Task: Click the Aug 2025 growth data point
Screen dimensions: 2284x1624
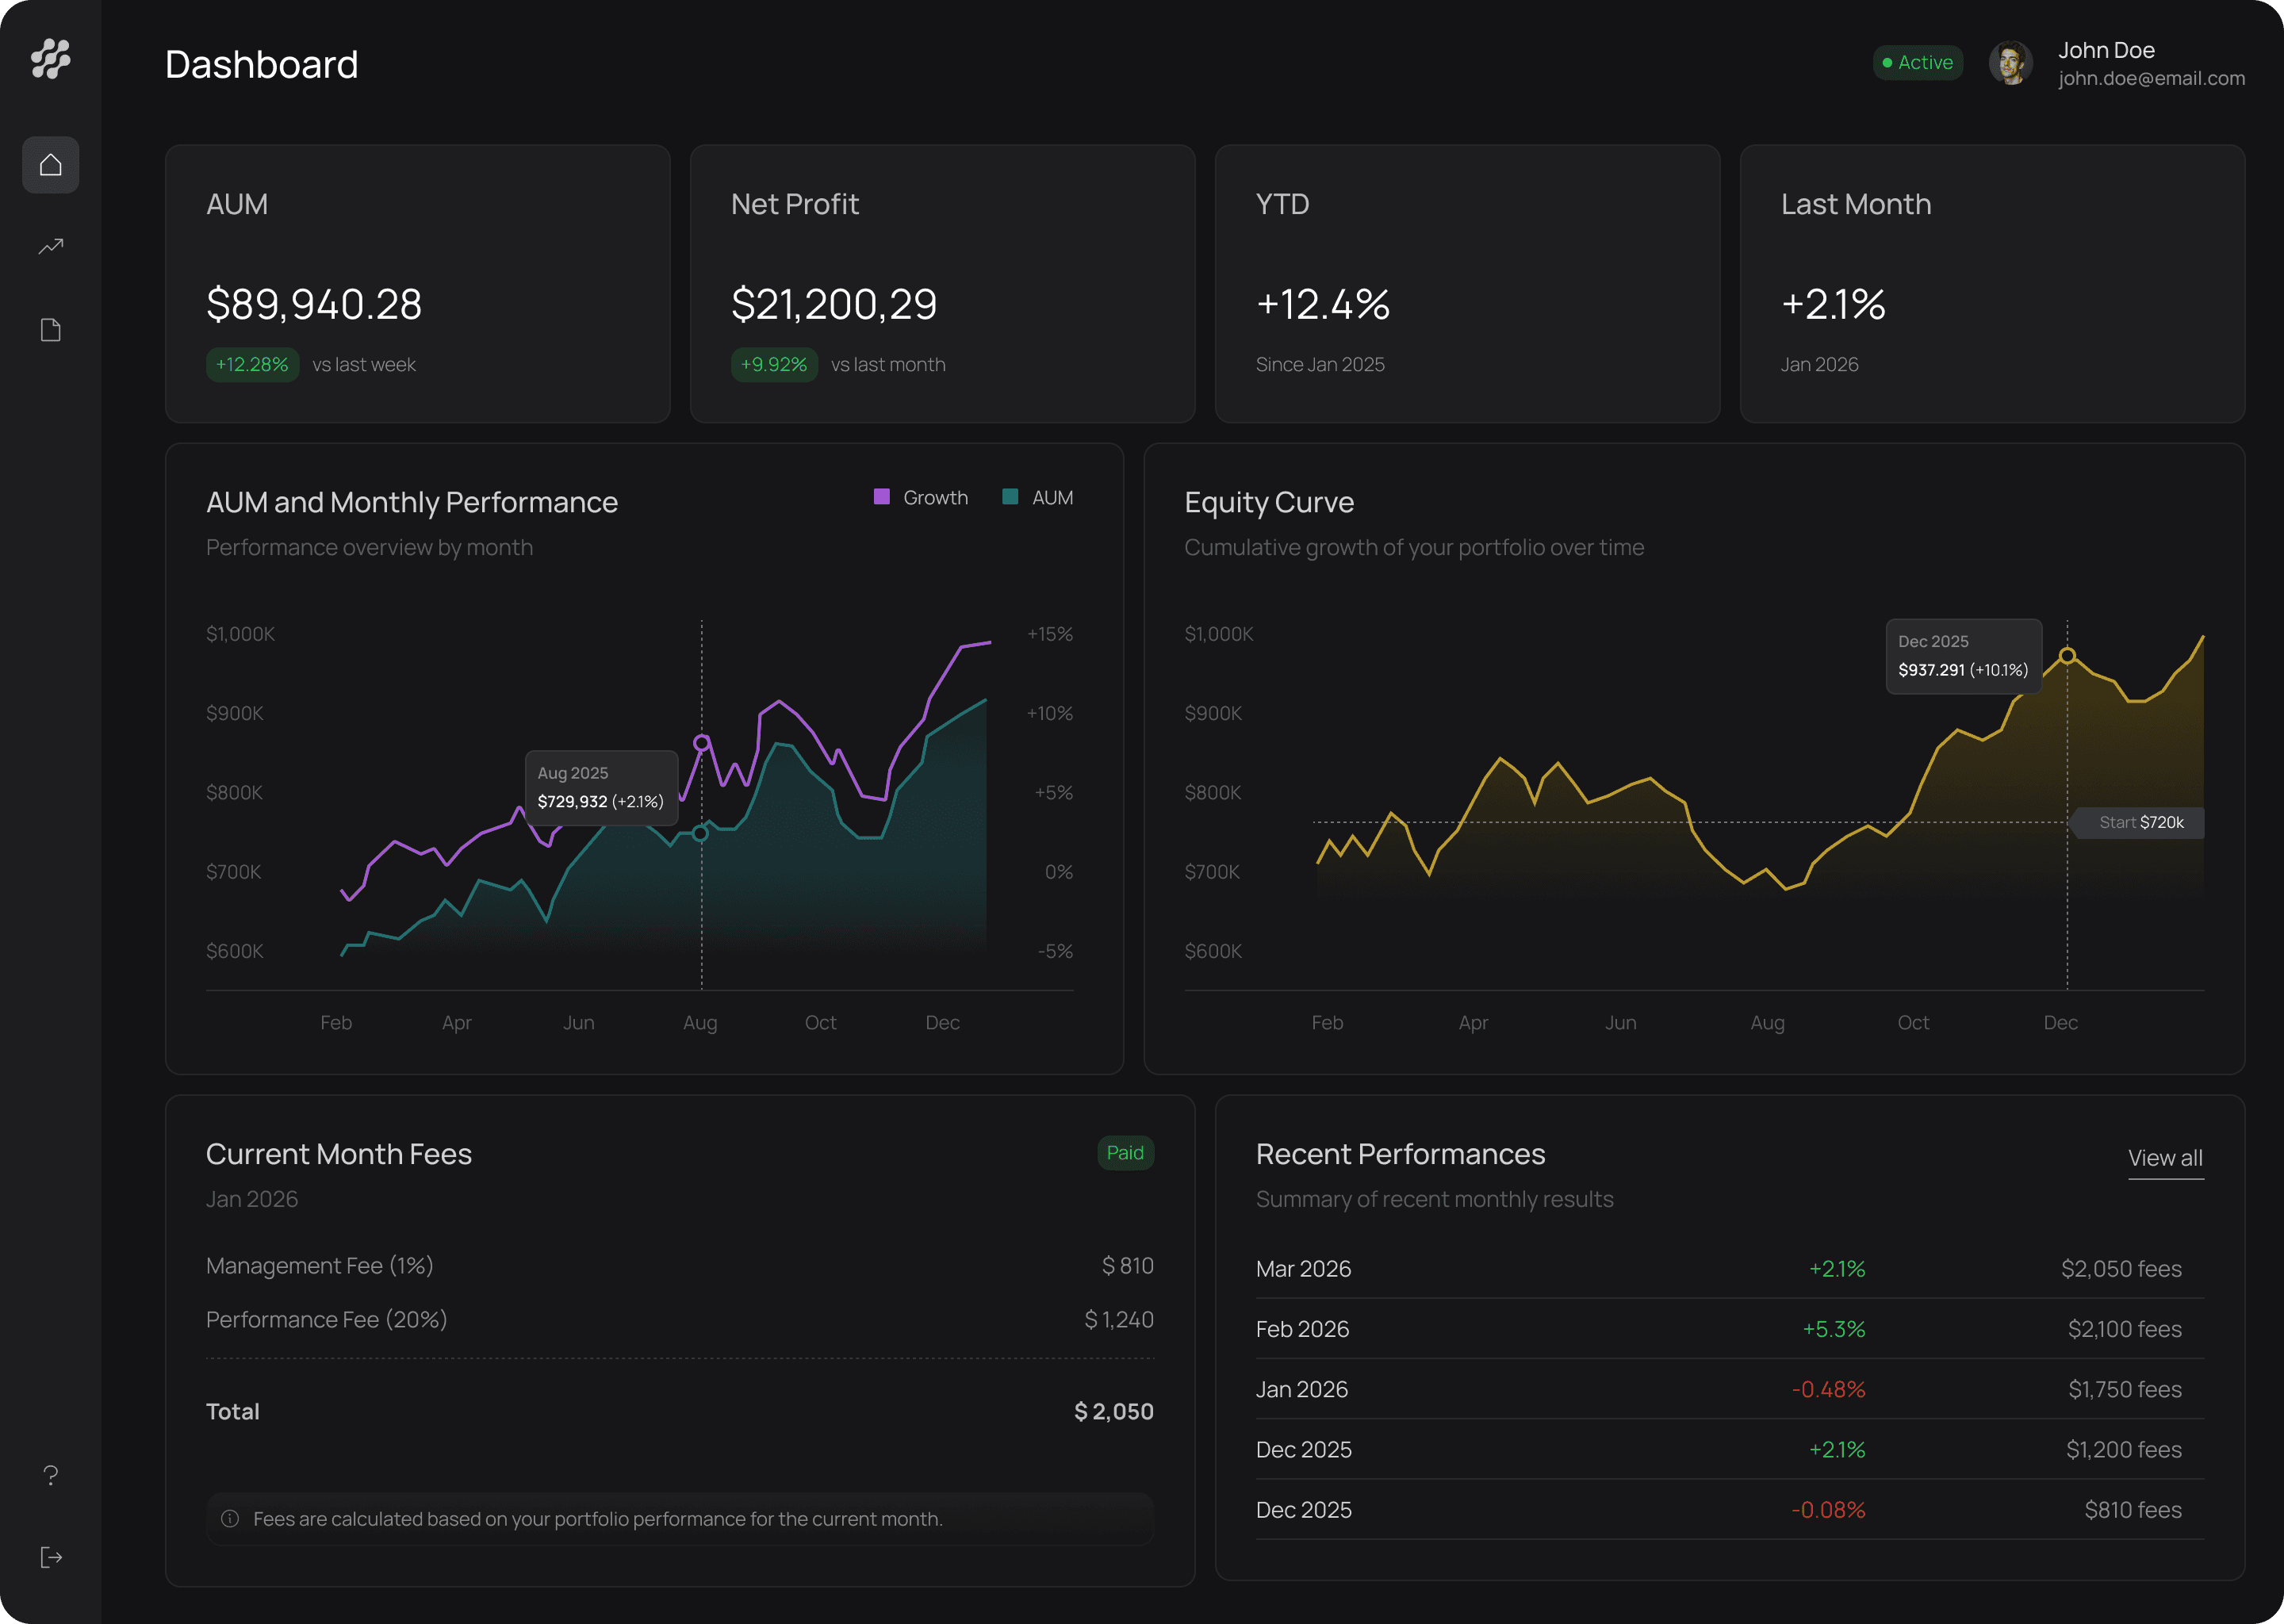Action: point(702,743)
